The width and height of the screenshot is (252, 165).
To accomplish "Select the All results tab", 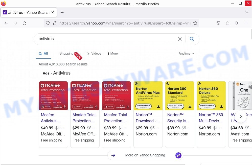I will pos(43,54).
